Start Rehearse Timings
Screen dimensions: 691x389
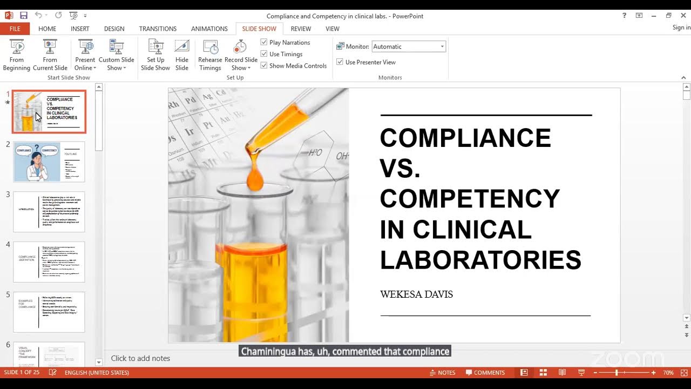tap(210, 55)
